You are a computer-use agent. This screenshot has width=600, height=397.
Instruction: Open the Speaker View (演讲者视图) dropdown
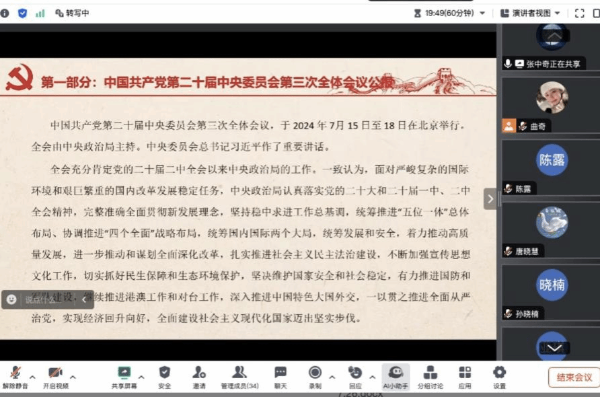click(x=531, y=13)
